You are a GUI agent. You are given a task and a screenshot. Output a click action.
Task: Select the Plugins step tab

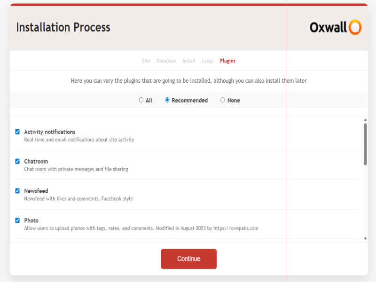[x=227, y=61]
